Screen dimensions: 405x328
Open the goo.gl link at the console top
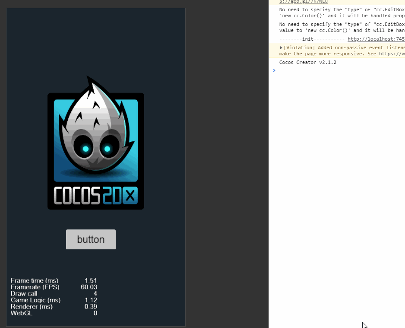point(304,2)
